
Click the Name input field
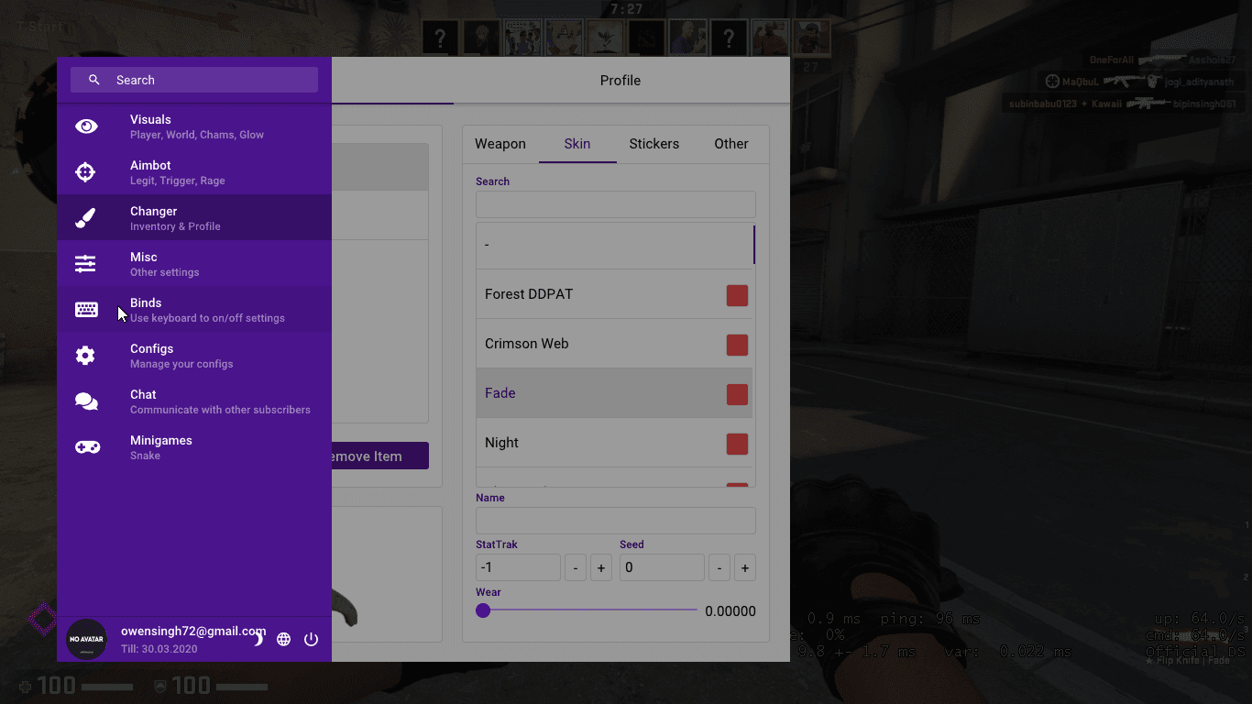point(616,521)
